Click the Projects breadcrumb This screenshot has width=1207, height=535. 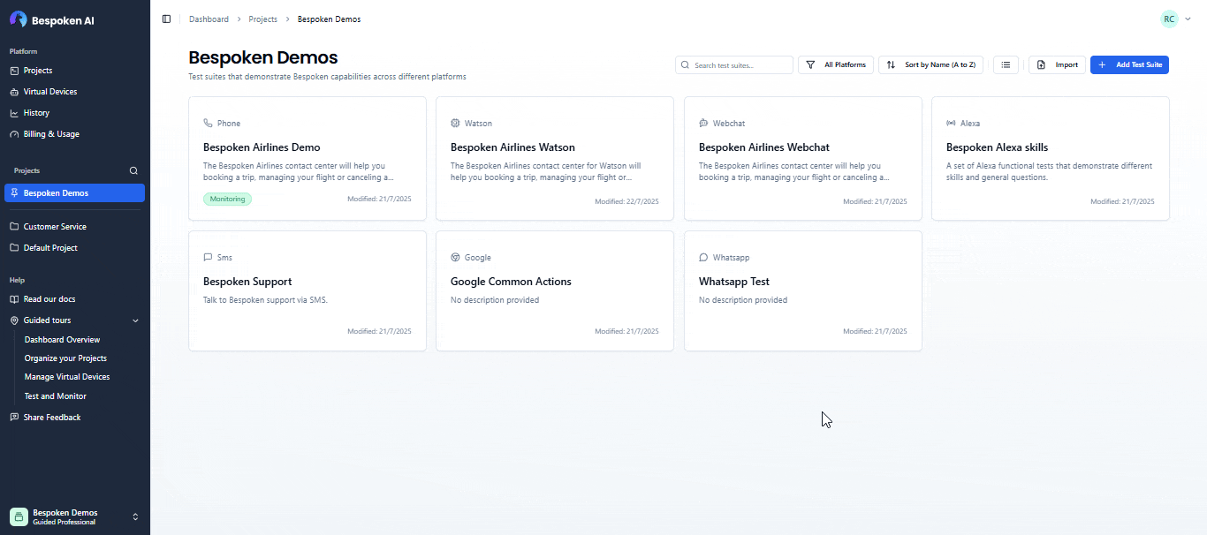click(x=263, y=19)
